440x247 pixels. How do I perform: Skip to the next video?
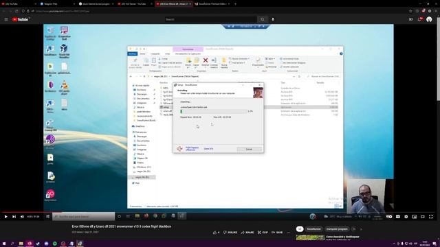coord(14,217)
